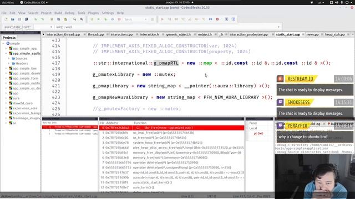This screenshot has height=199, width=355.
Task: Collapse the simple workspace tree node
Action: pyautogui.click(x=3, y=43)
